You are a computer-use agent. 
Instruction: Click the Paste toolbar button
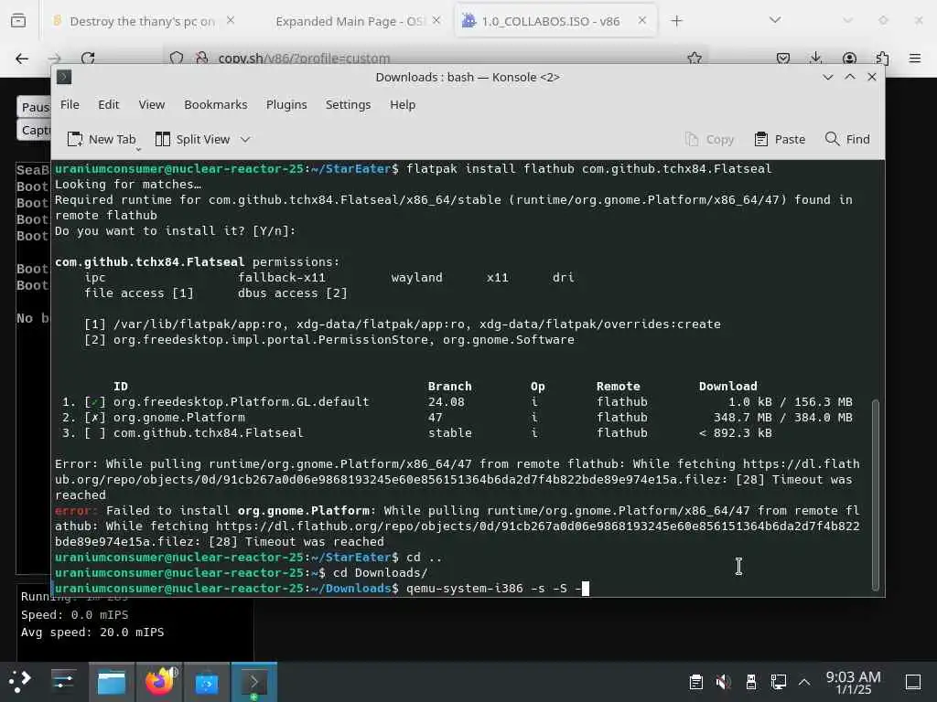(780, 139)
